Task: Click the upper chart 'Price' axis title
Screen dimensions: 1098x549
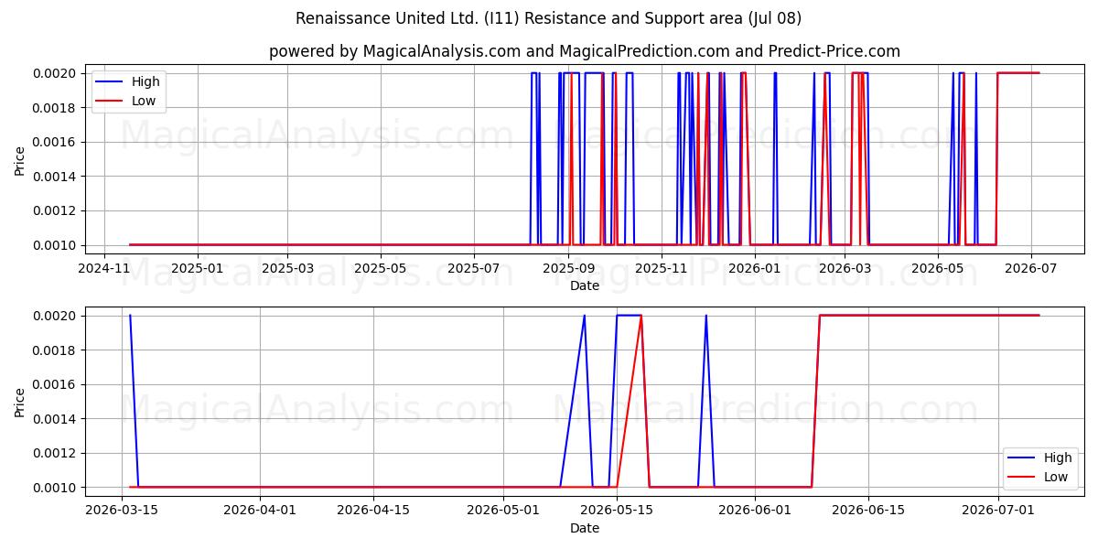Action: pyautogui.click(x=20, y=159)
